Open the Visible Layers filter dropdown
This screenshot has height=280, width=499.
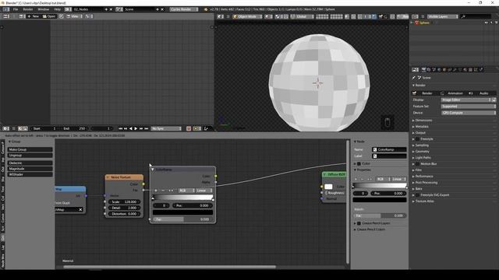pyautogui.click(x=443, y=16)
